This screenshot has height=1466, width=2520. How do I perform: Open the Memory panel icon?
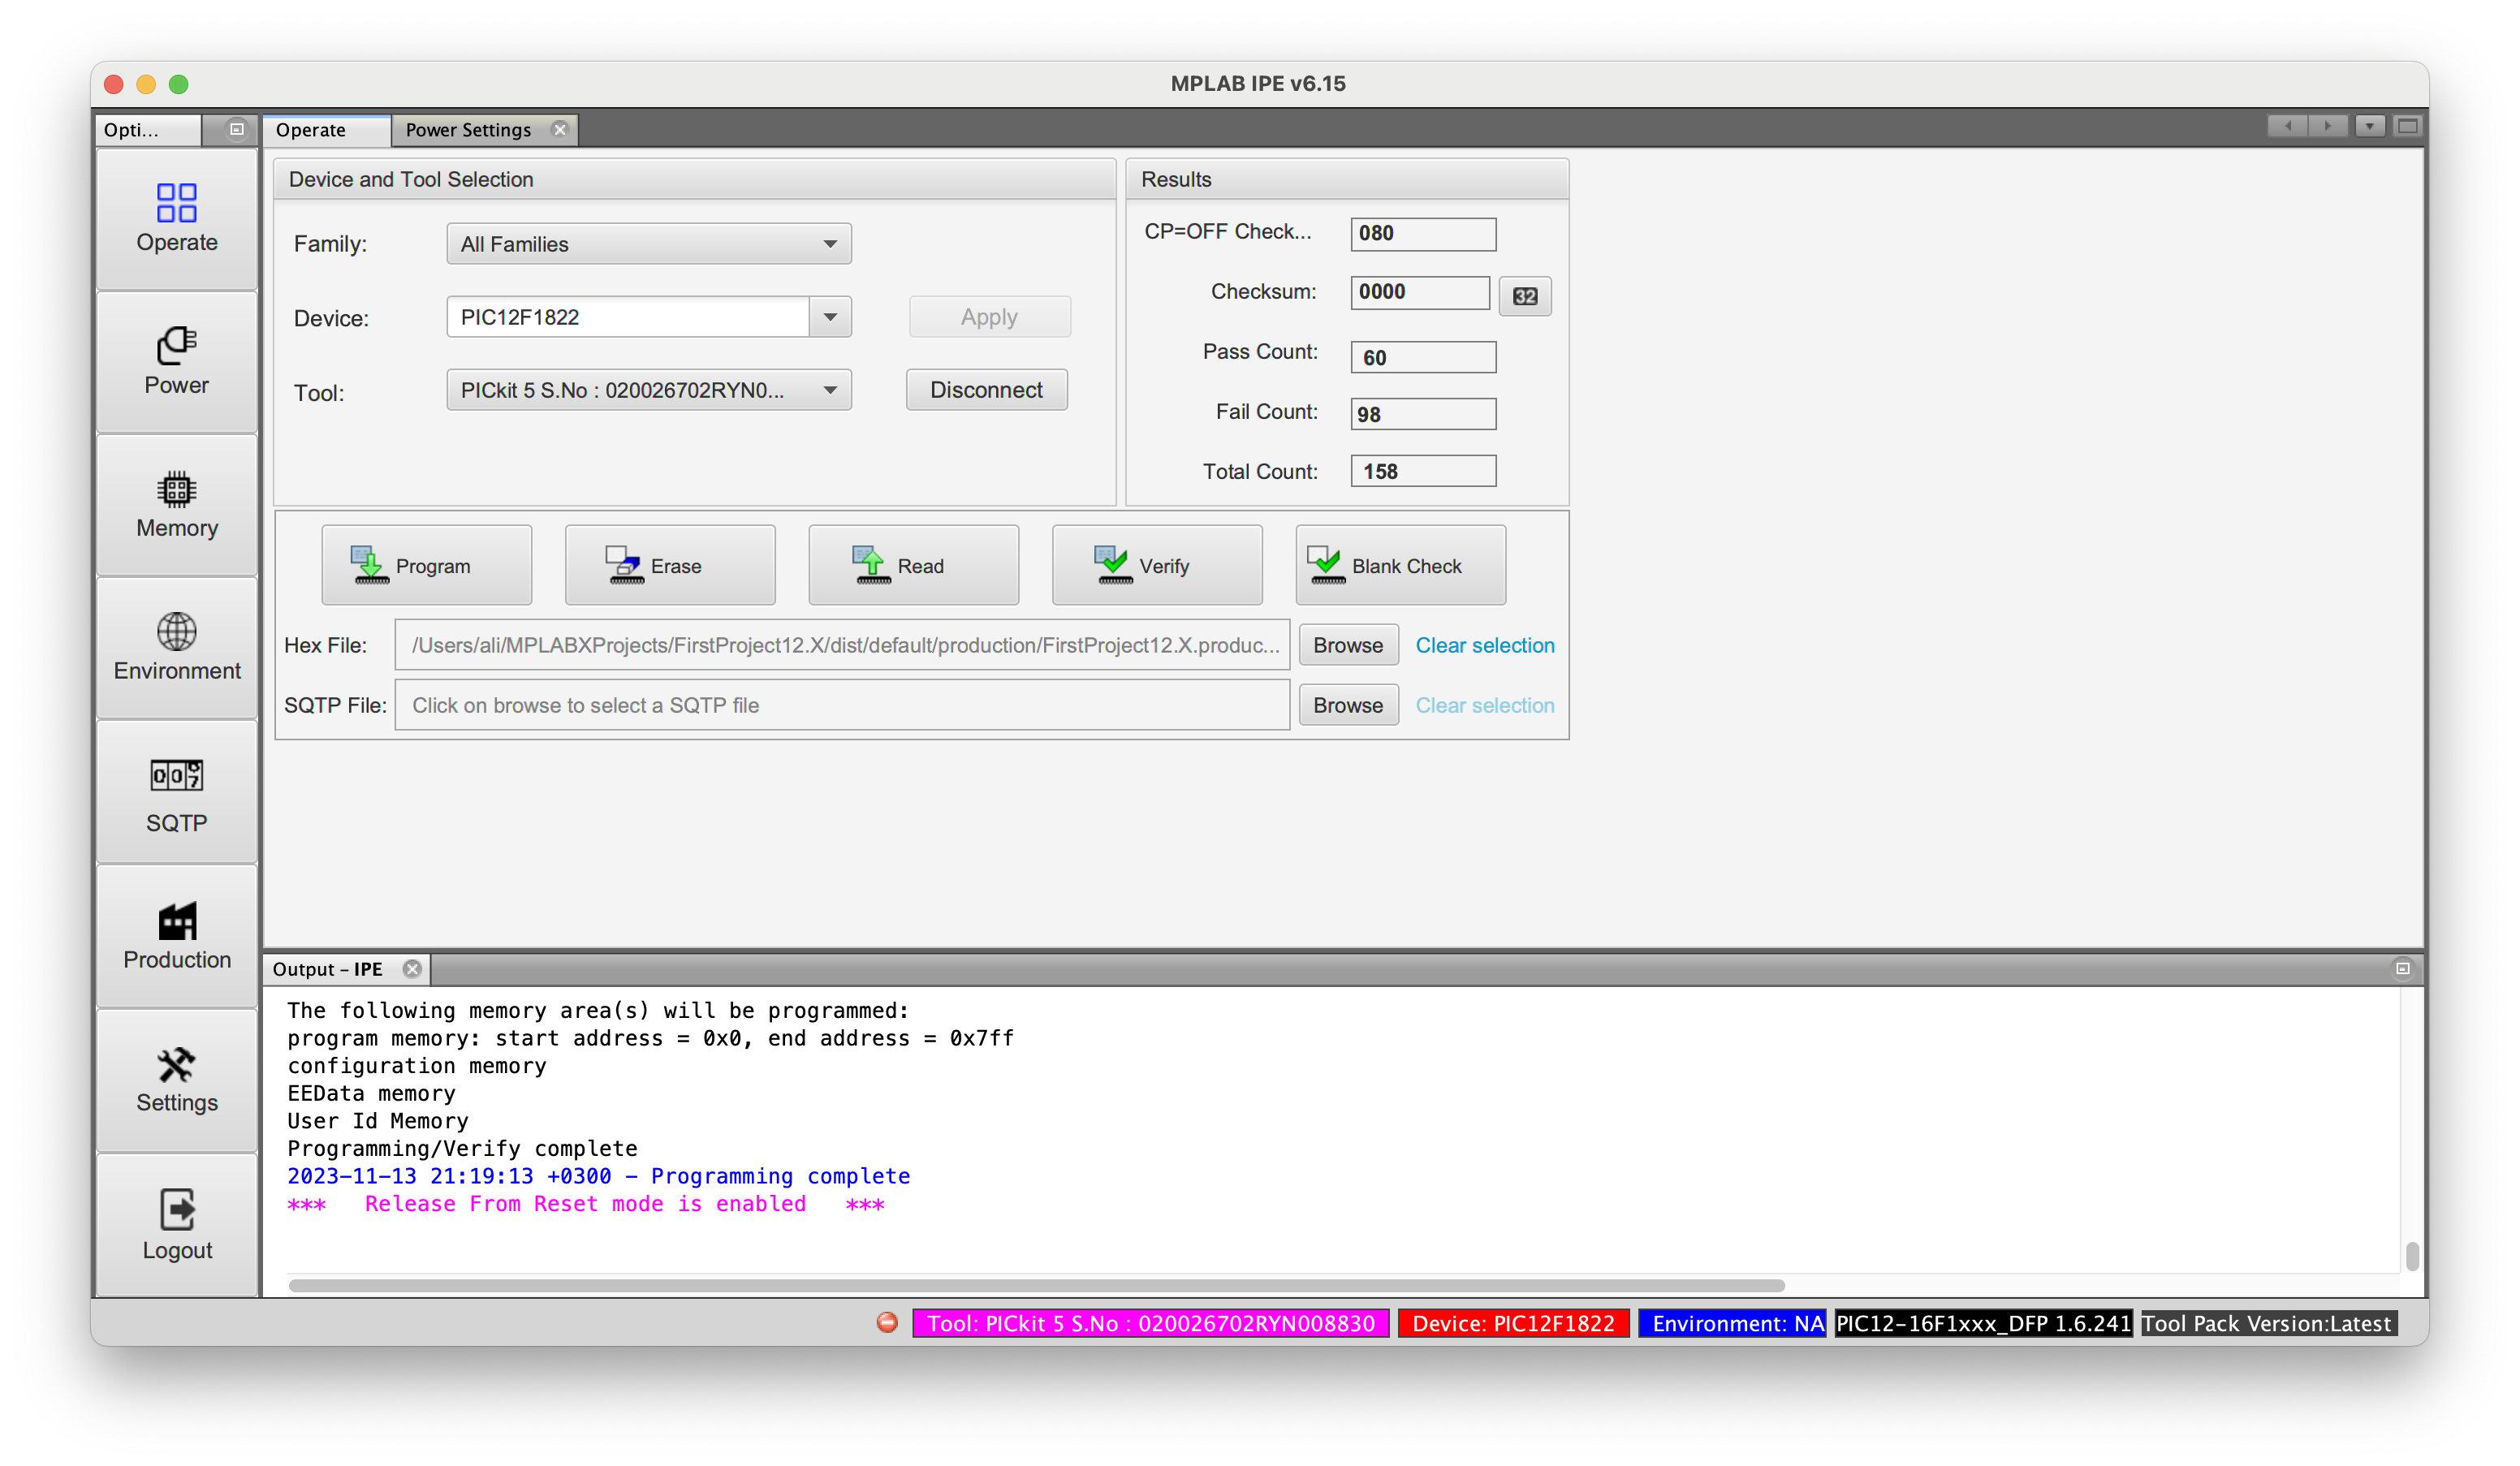[176, 504]
